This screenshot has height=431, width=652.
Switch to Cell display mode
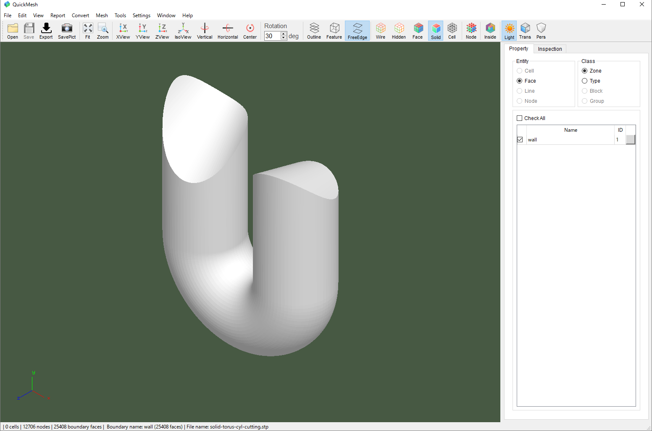452,31
